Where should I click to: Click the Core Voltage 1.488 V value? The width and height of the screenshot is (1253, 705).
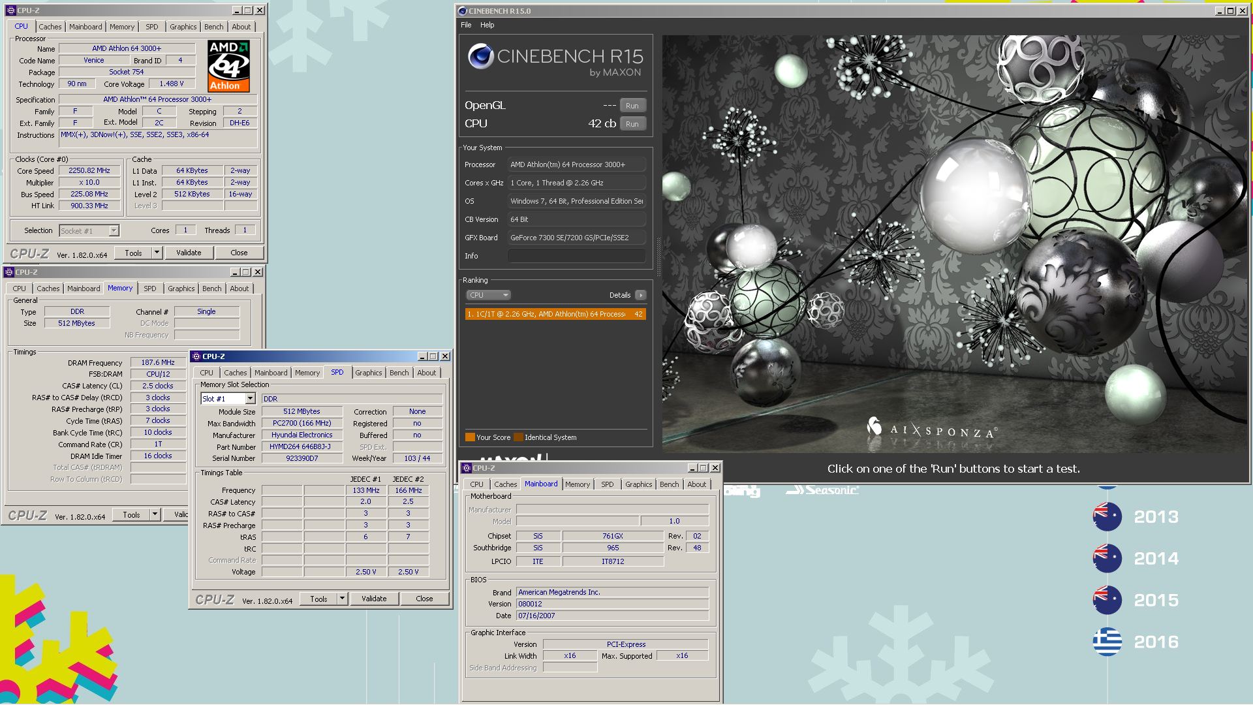[x=172, y=84]
